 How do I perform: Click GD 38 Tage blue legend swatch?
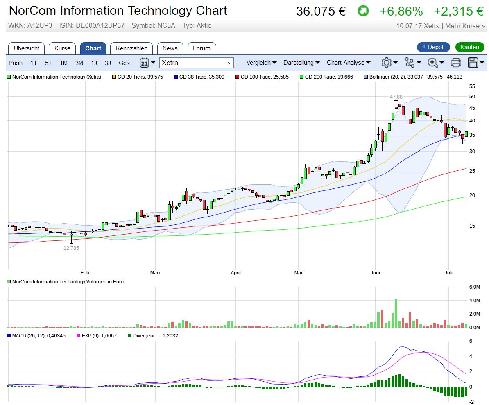[176, 77]
